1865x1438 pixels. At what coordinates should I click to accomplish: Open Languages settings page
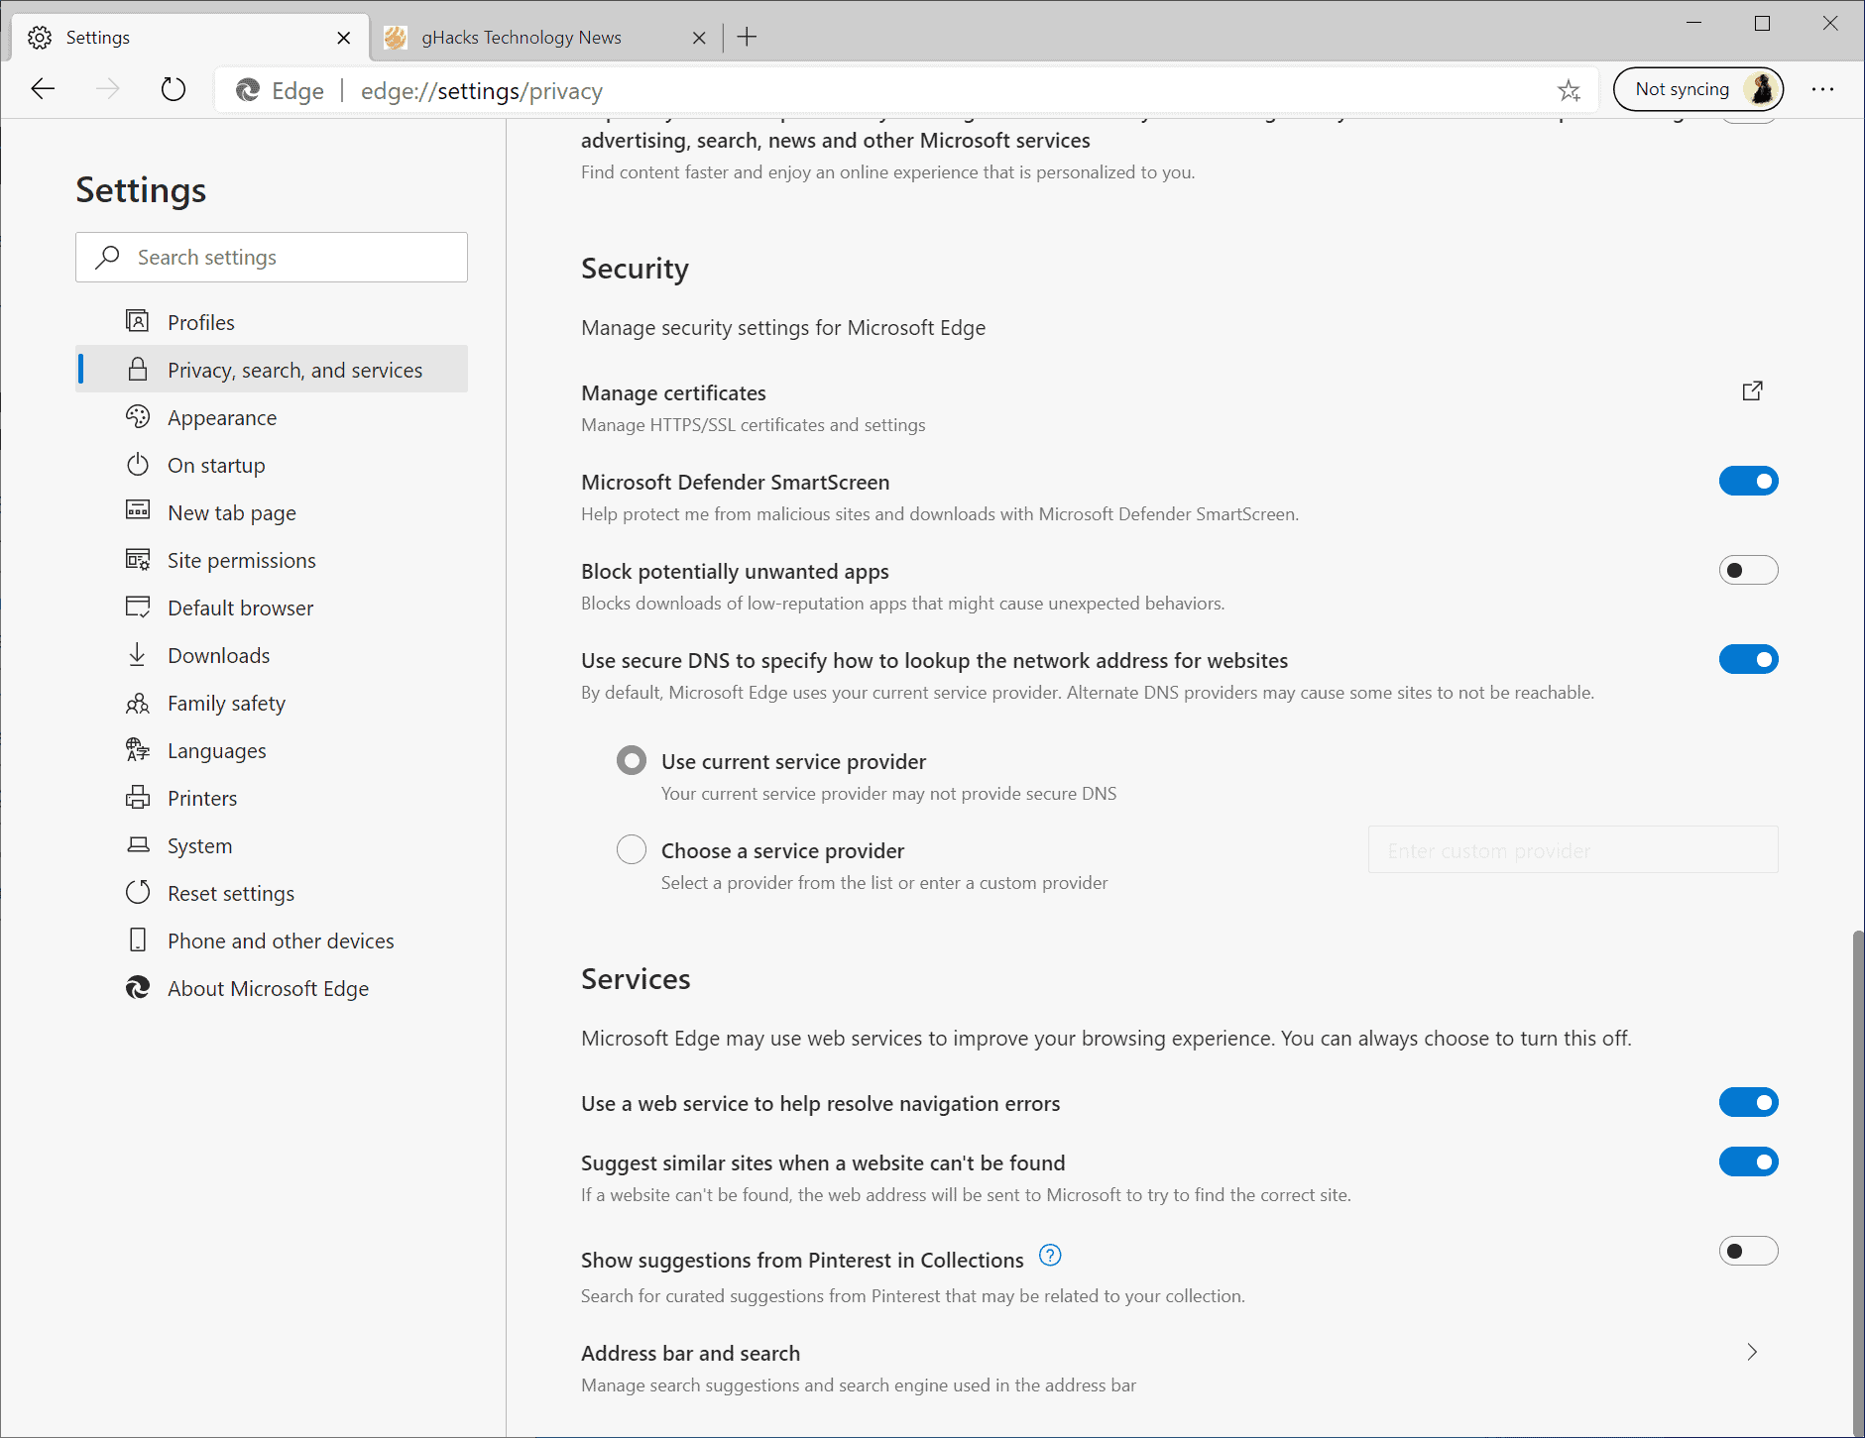click(x=272, y=749)
